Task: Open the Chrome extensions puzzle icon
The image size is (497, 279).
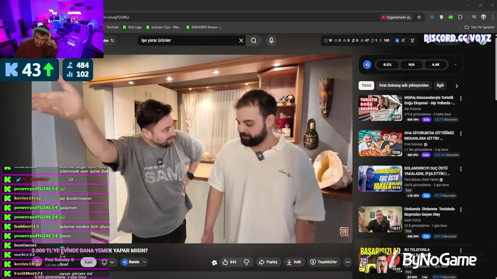Action: (460, 17)
